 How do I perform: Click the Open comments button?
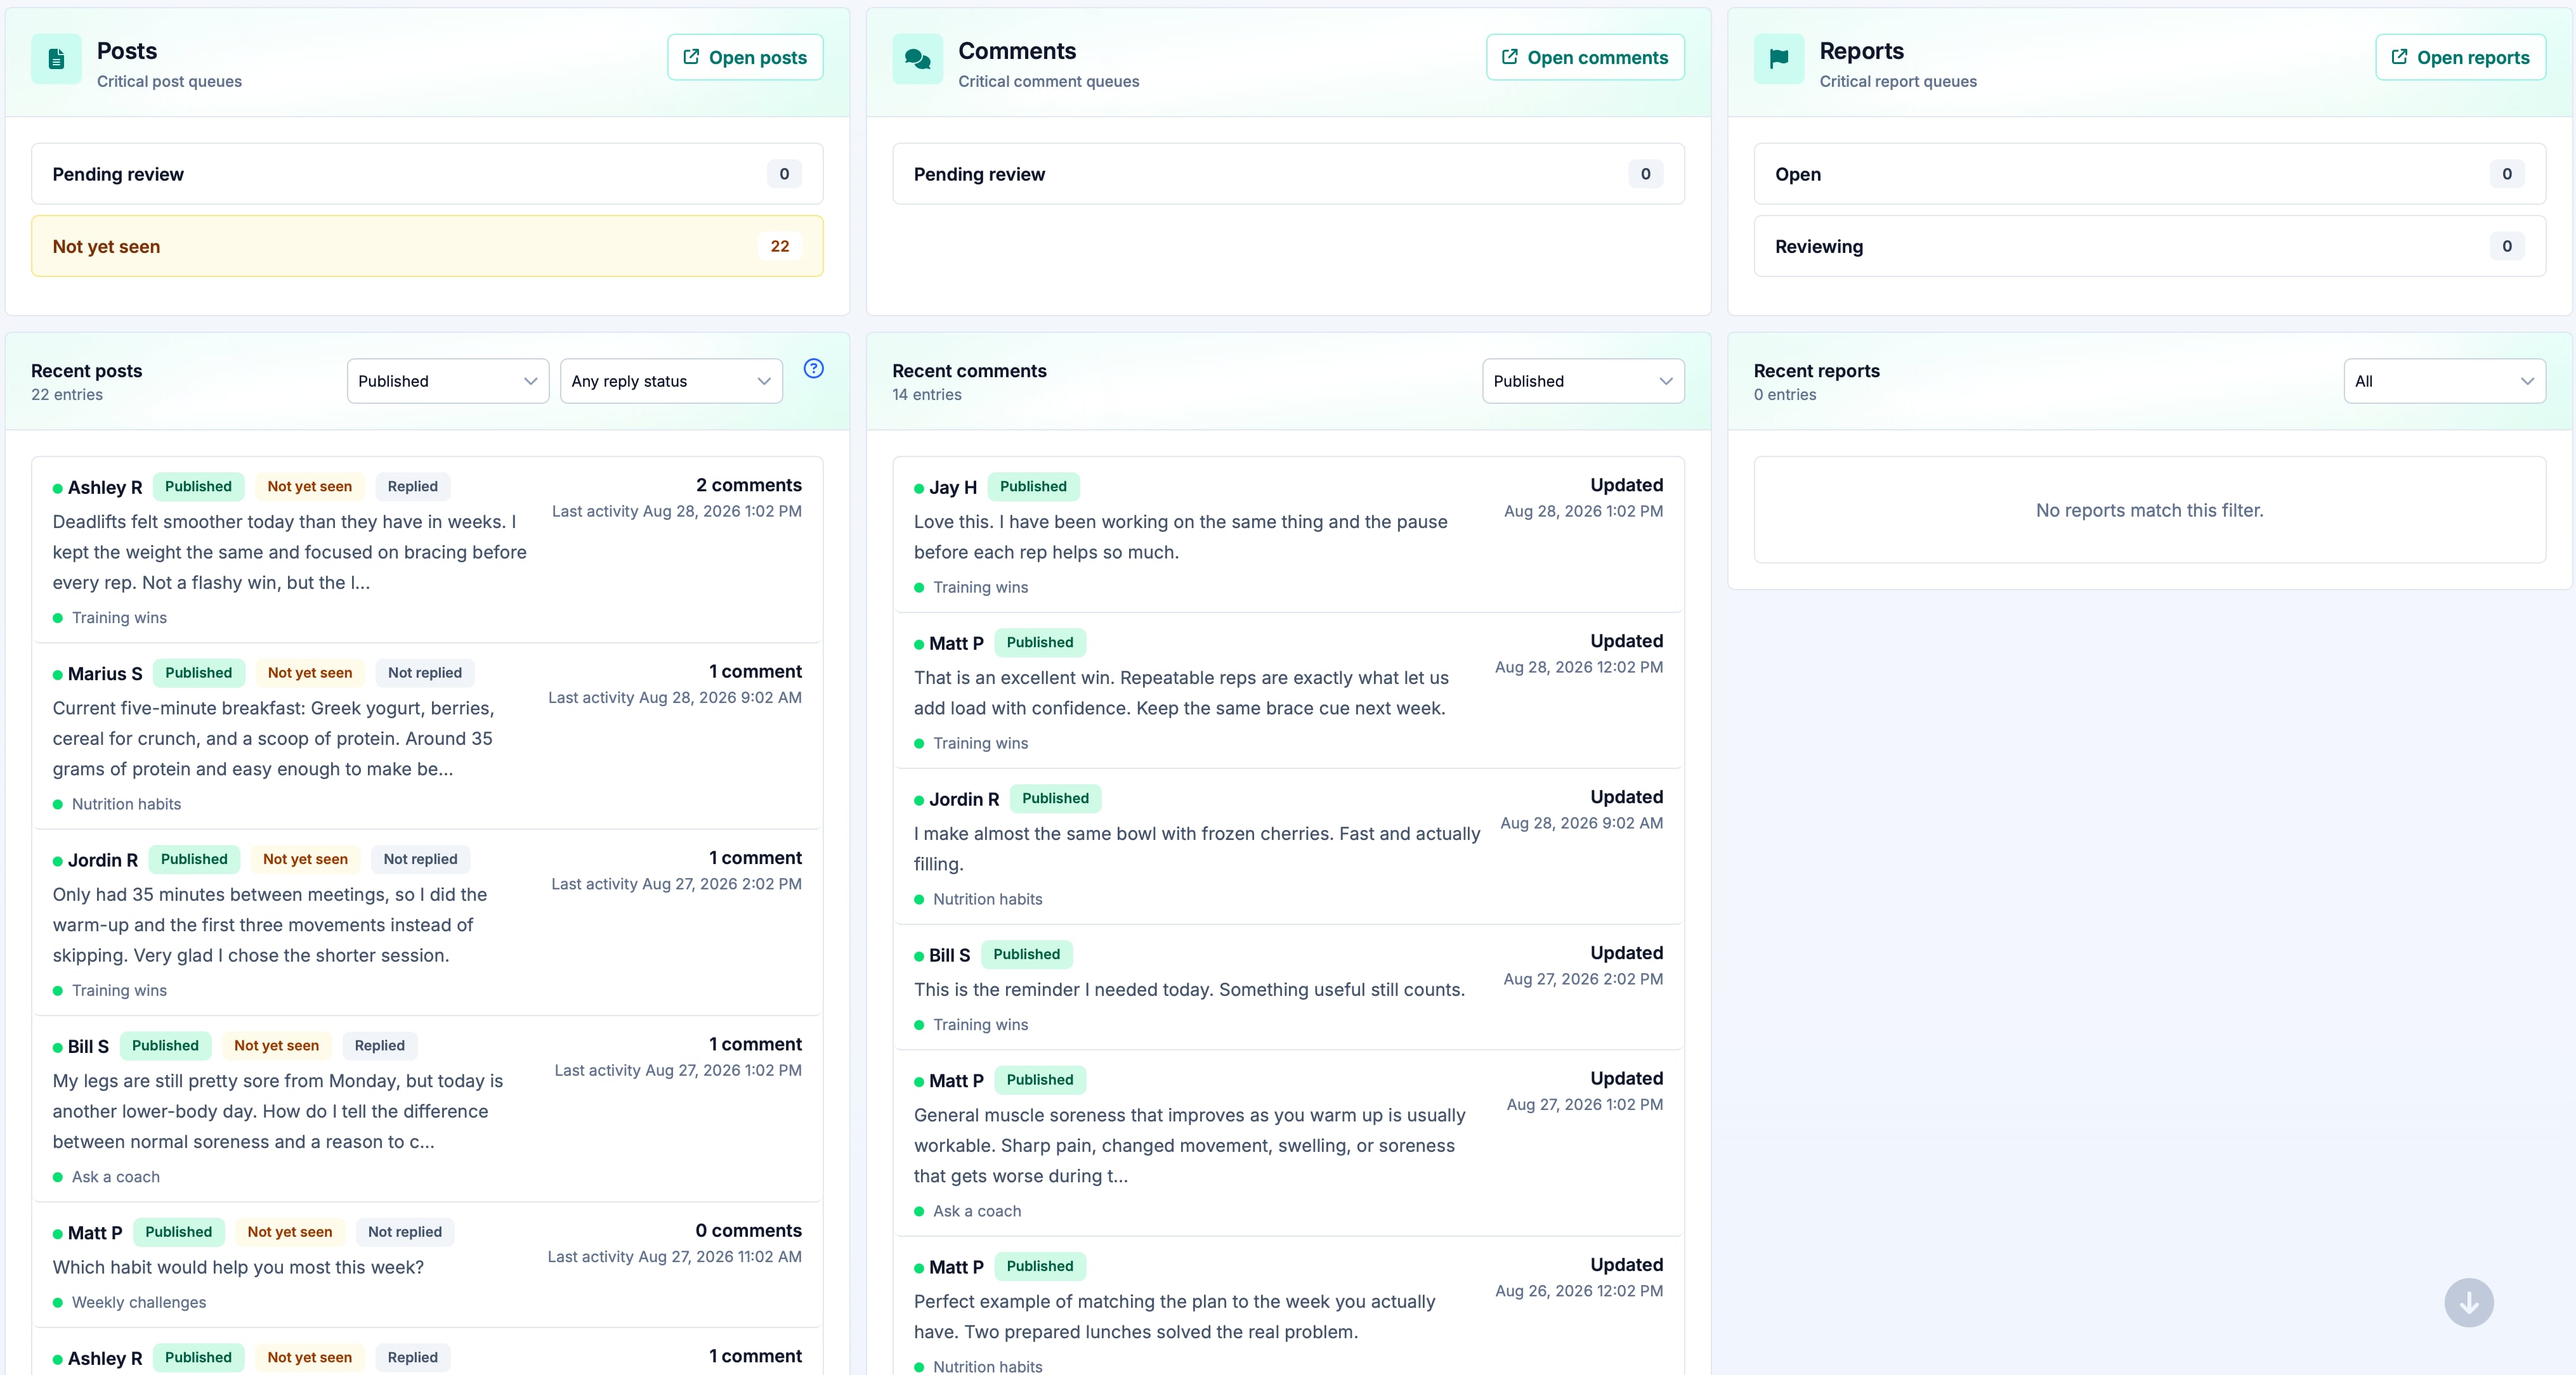1584,57
